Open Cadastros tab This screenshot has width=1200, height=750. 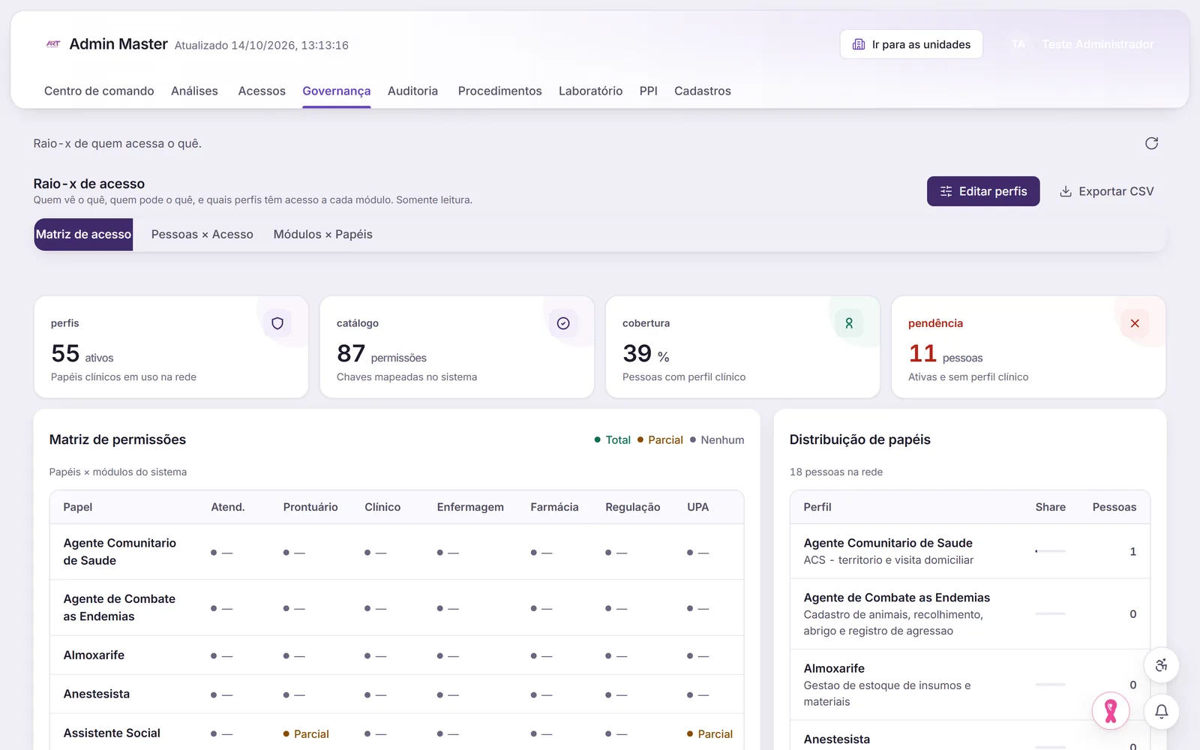(703, 91)
